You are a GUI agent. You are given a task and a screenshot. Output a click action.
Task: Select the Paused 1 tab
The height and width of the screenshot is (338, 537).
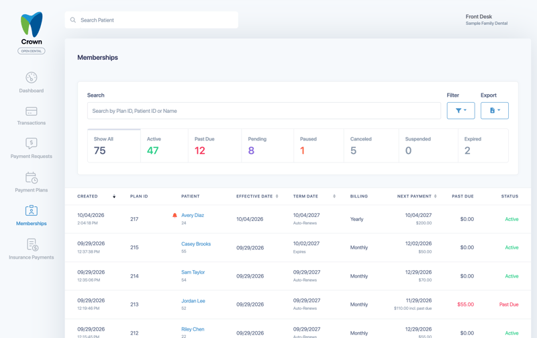319,145
